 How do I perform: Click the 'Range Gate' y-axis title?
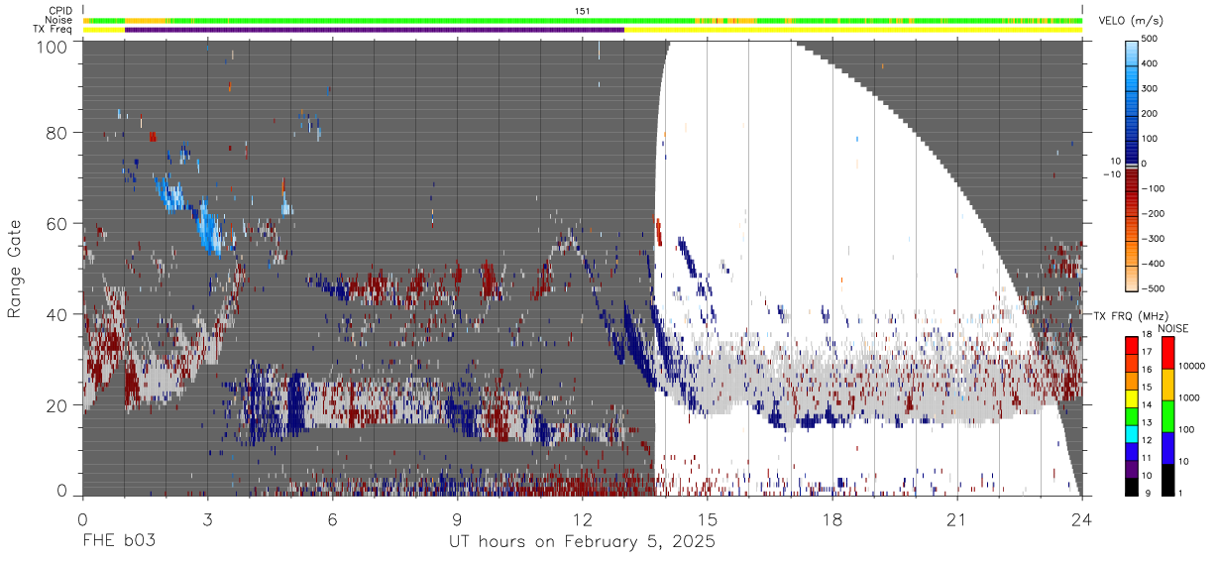(15, 270)
